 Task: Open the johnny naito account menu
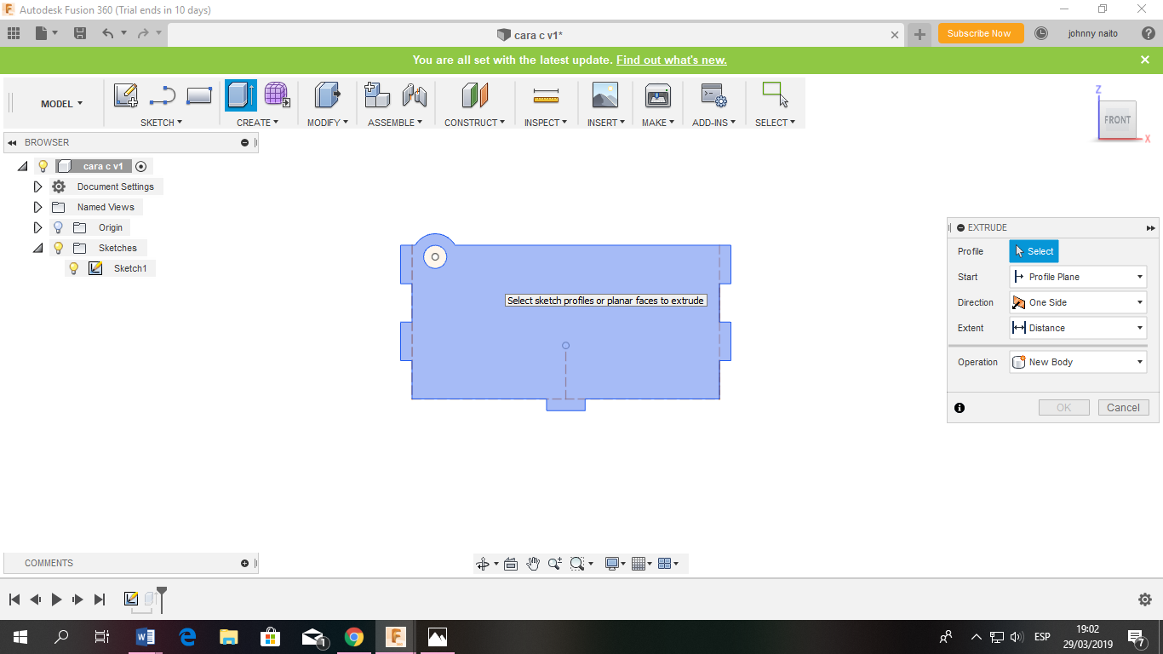1092,33
